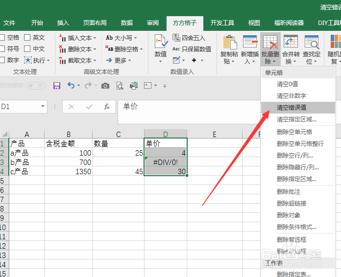
Task: Check the 数字 checkbox
Action: pos(2,60)
